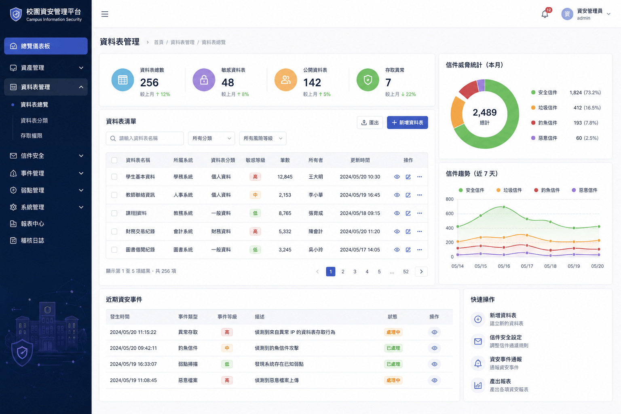The width and height of the screenshot is (621, 414).
Task: Click the 匯出 button
Action: (x=370, y=123)
